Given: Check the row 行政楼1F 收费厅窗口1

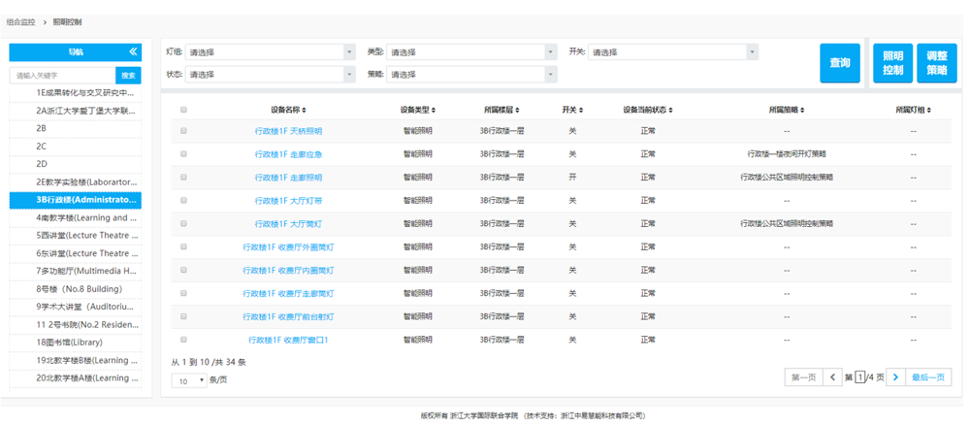Looking at the screenshot, I should 183,340.
